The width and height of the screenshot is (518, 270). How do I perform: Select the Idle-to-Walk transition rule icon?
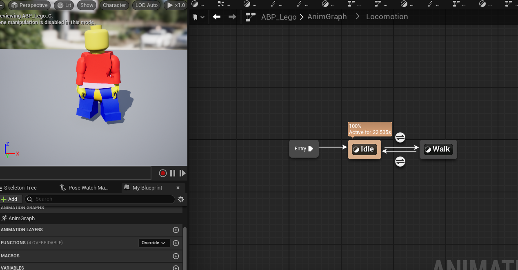coord(400,137)
